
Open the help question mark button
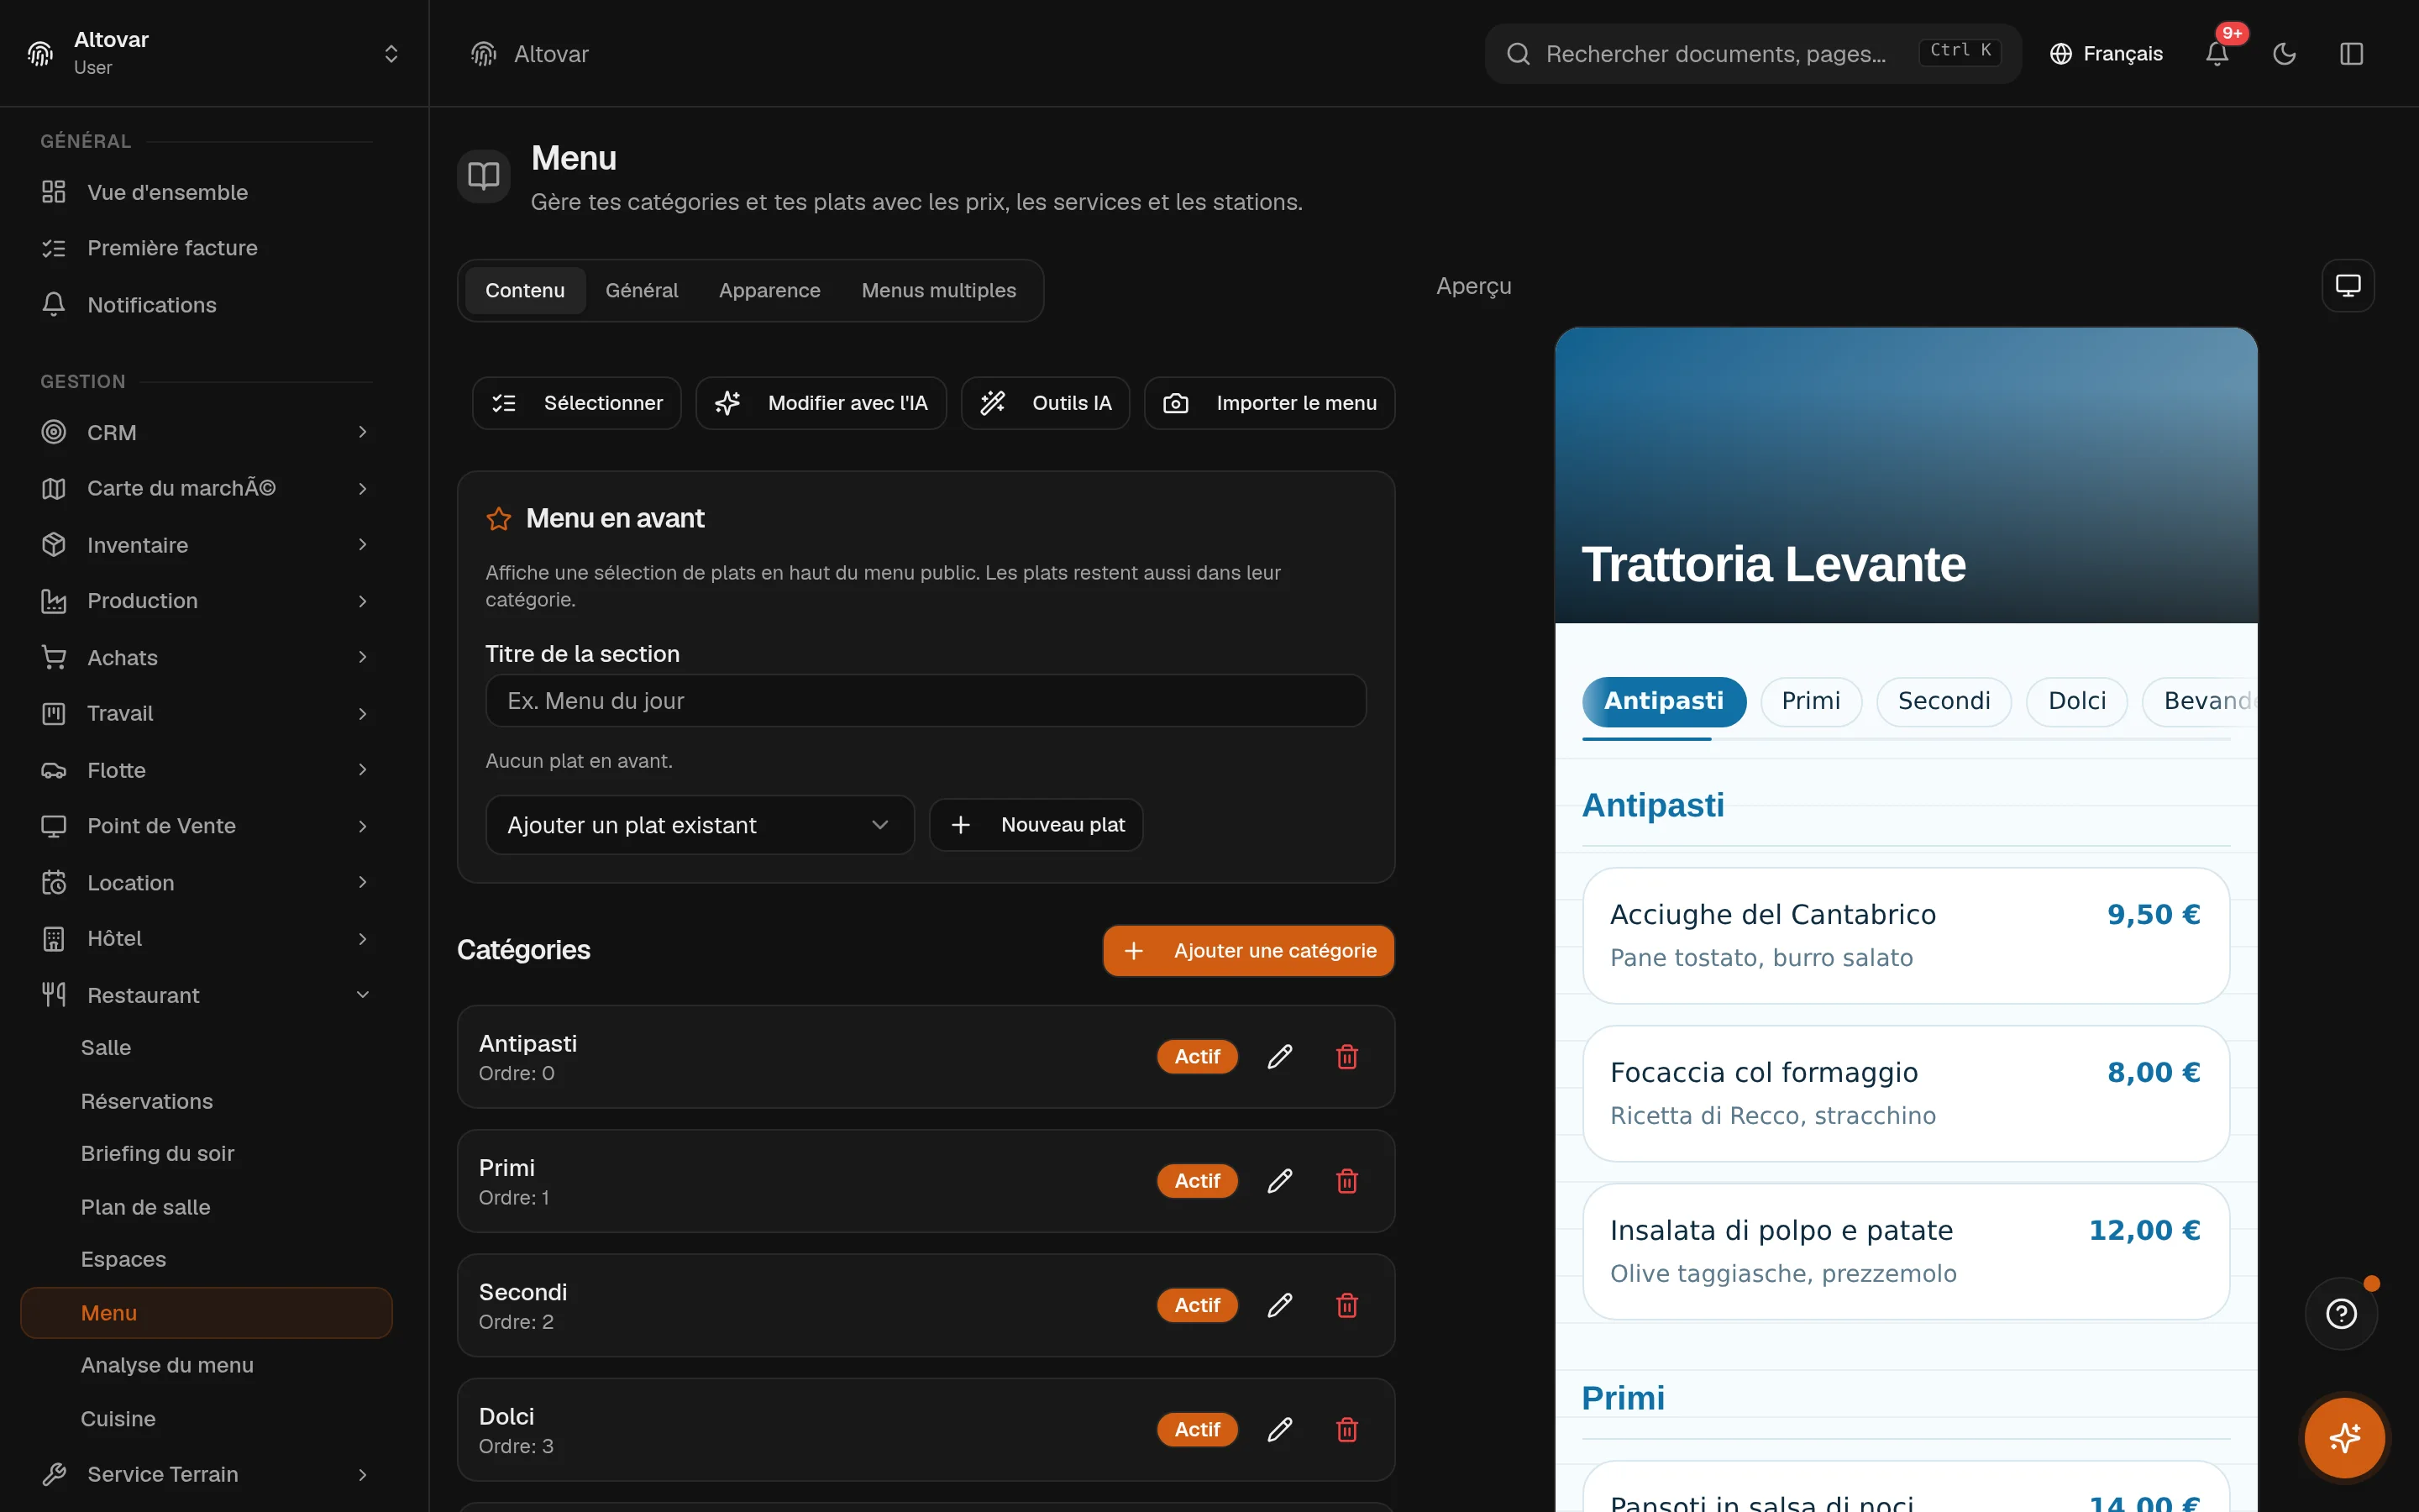click(x=2341, y=1313)
